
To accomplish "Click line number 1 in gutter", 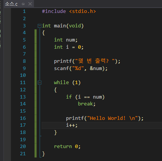I will pos(24,11).
